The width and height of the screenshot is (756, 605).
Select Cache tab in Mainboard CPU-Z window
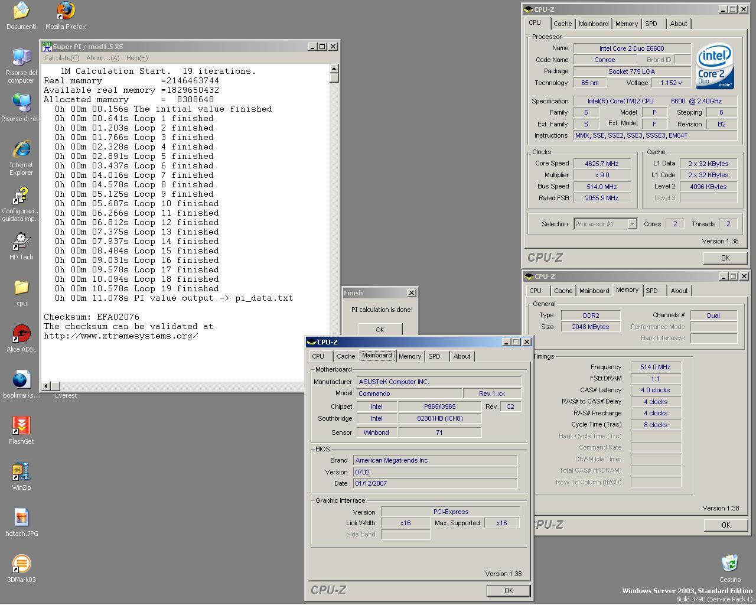(x=346, y=356)
